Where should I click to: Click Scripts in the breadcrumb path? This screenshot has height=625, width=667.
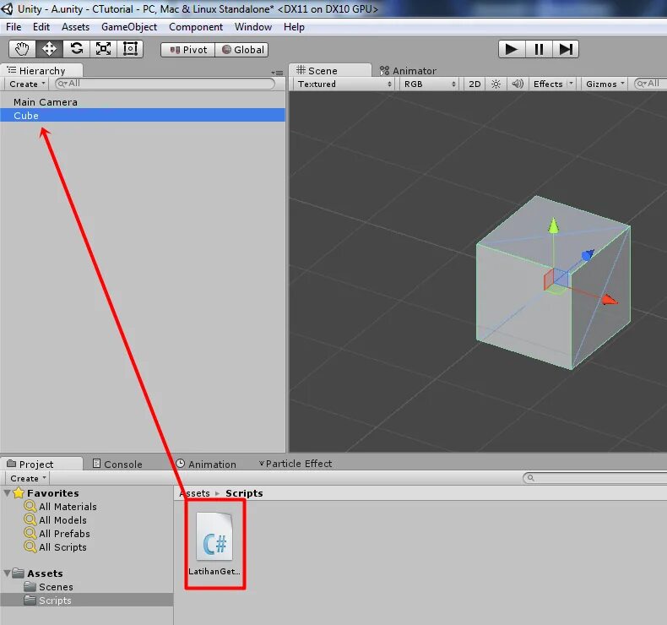(x=244, y=493)
